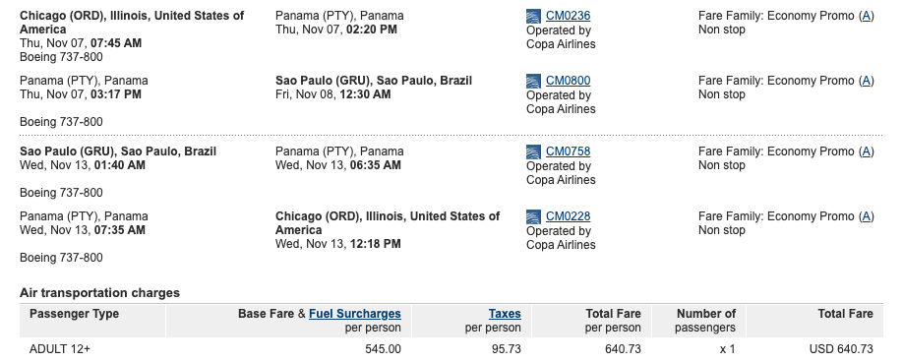The image size is (903, 362).
Task: Open flight CM0228 details link
Action: [x=568, y=216]
